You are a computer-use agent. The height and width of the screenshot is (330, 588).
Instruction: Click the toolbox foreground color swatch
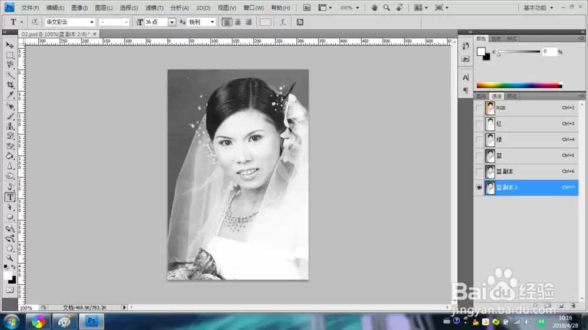point(8,275)
